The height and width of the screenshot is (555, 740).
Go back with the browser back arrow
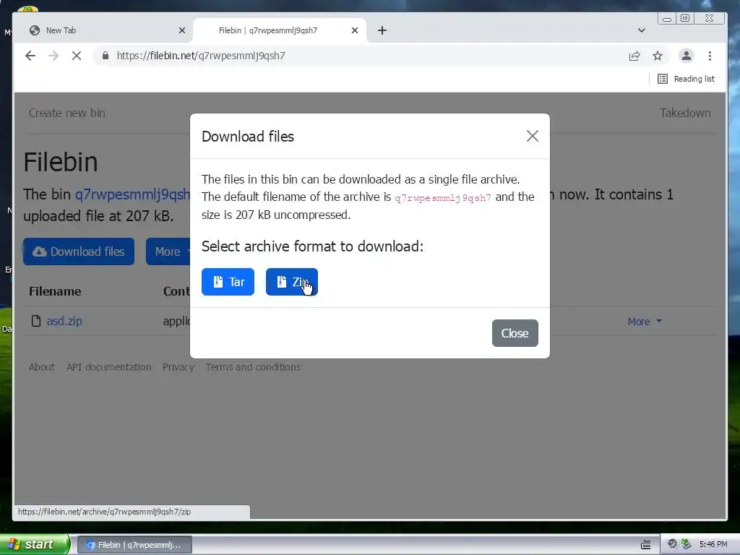point(30,56)
